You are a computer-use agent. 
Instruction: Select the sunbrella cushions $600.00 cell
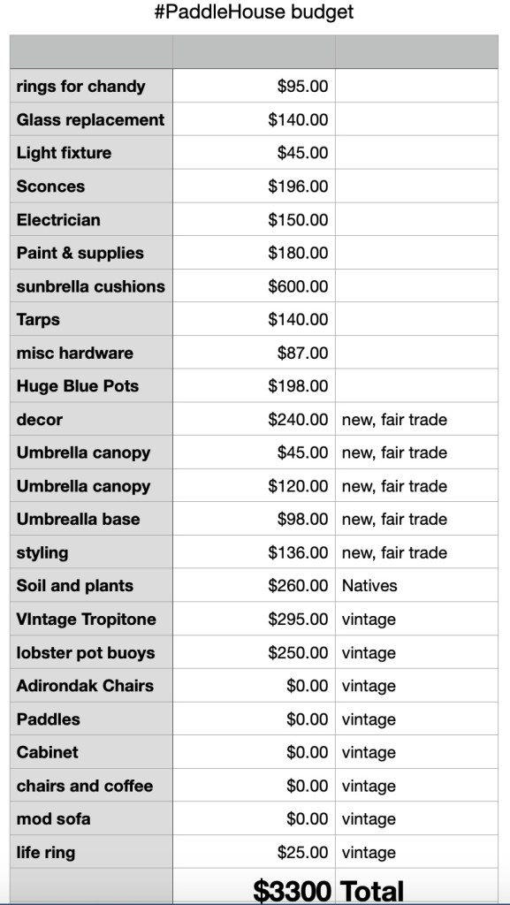tap(254, 286)
